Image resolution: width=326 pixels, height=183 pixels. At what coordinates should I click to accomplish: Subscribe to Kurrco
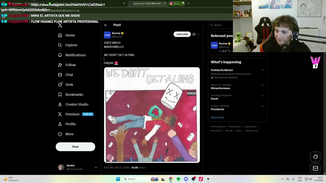click(182, 34)
